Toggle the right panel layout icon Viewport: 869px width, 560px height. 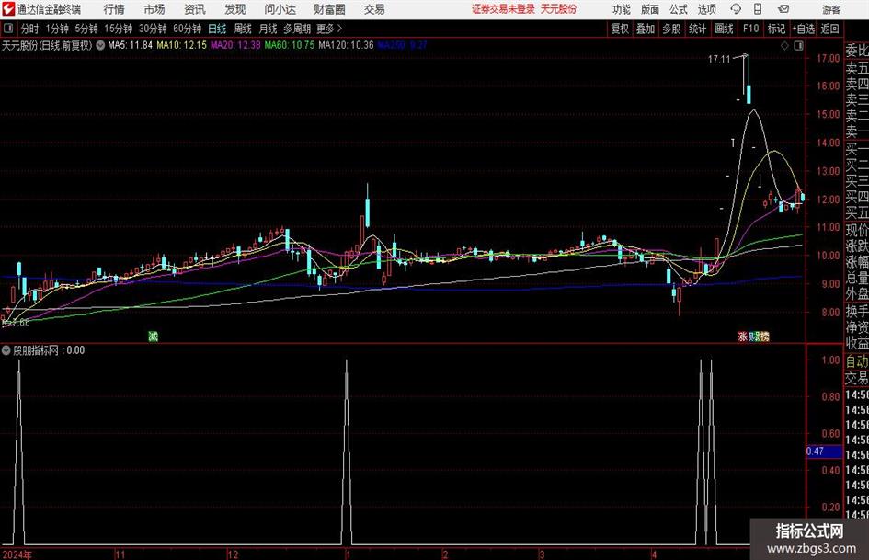click(x=798, y=46)
